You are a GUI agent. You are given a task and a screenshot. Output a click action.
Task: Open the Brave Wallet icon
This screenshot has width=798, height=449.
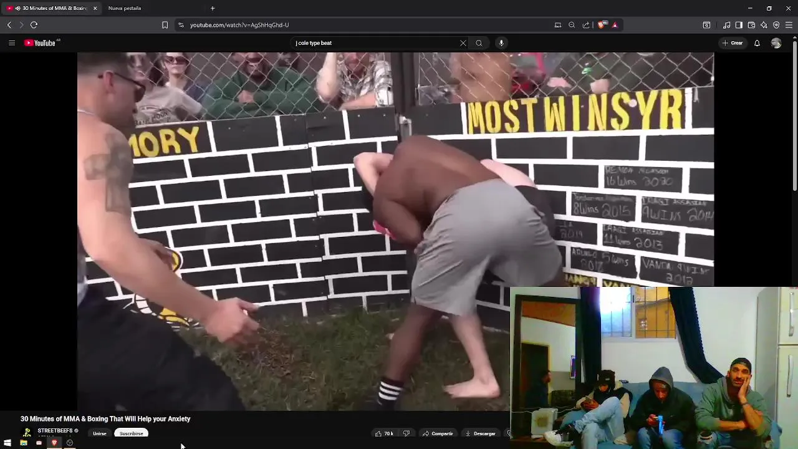coord(751,25)
